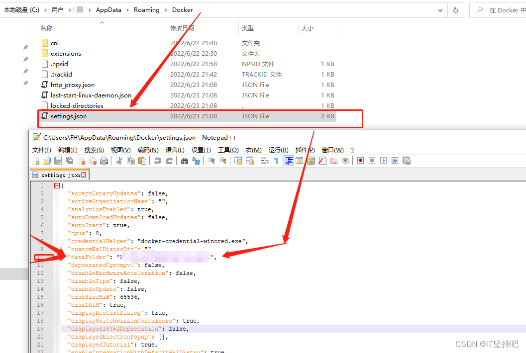Refresh the Explorer folder view
Viewport: 526px width, 353px height.
[x=455, y=10]
